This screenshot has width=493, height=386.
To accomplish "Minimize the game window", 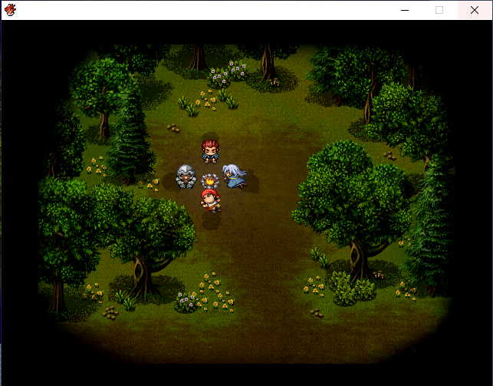I will pyautogui.click(x=405, y=10).
